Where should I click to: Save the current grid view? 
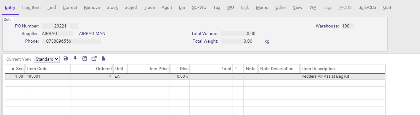(x=66, y=58)
